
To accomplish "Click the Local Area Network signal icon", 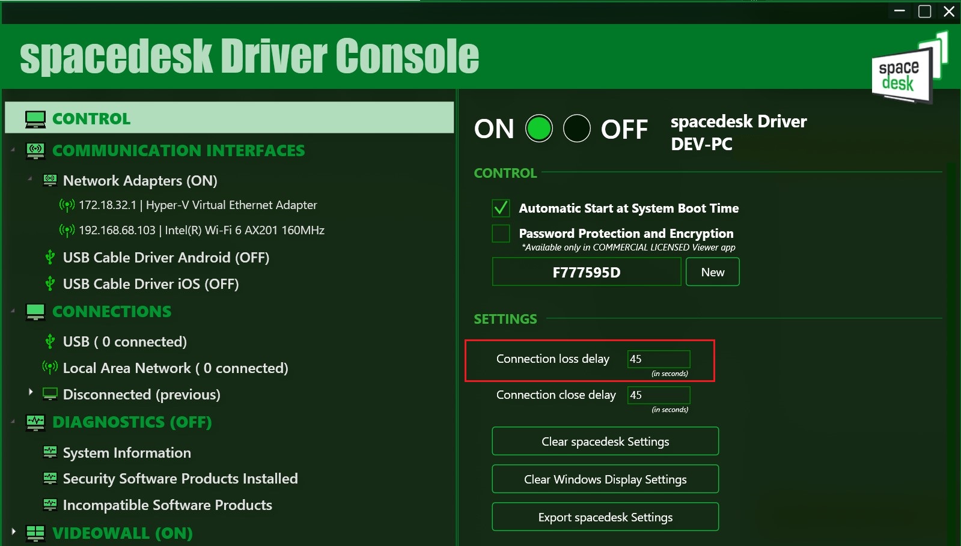I will point(50,367).
